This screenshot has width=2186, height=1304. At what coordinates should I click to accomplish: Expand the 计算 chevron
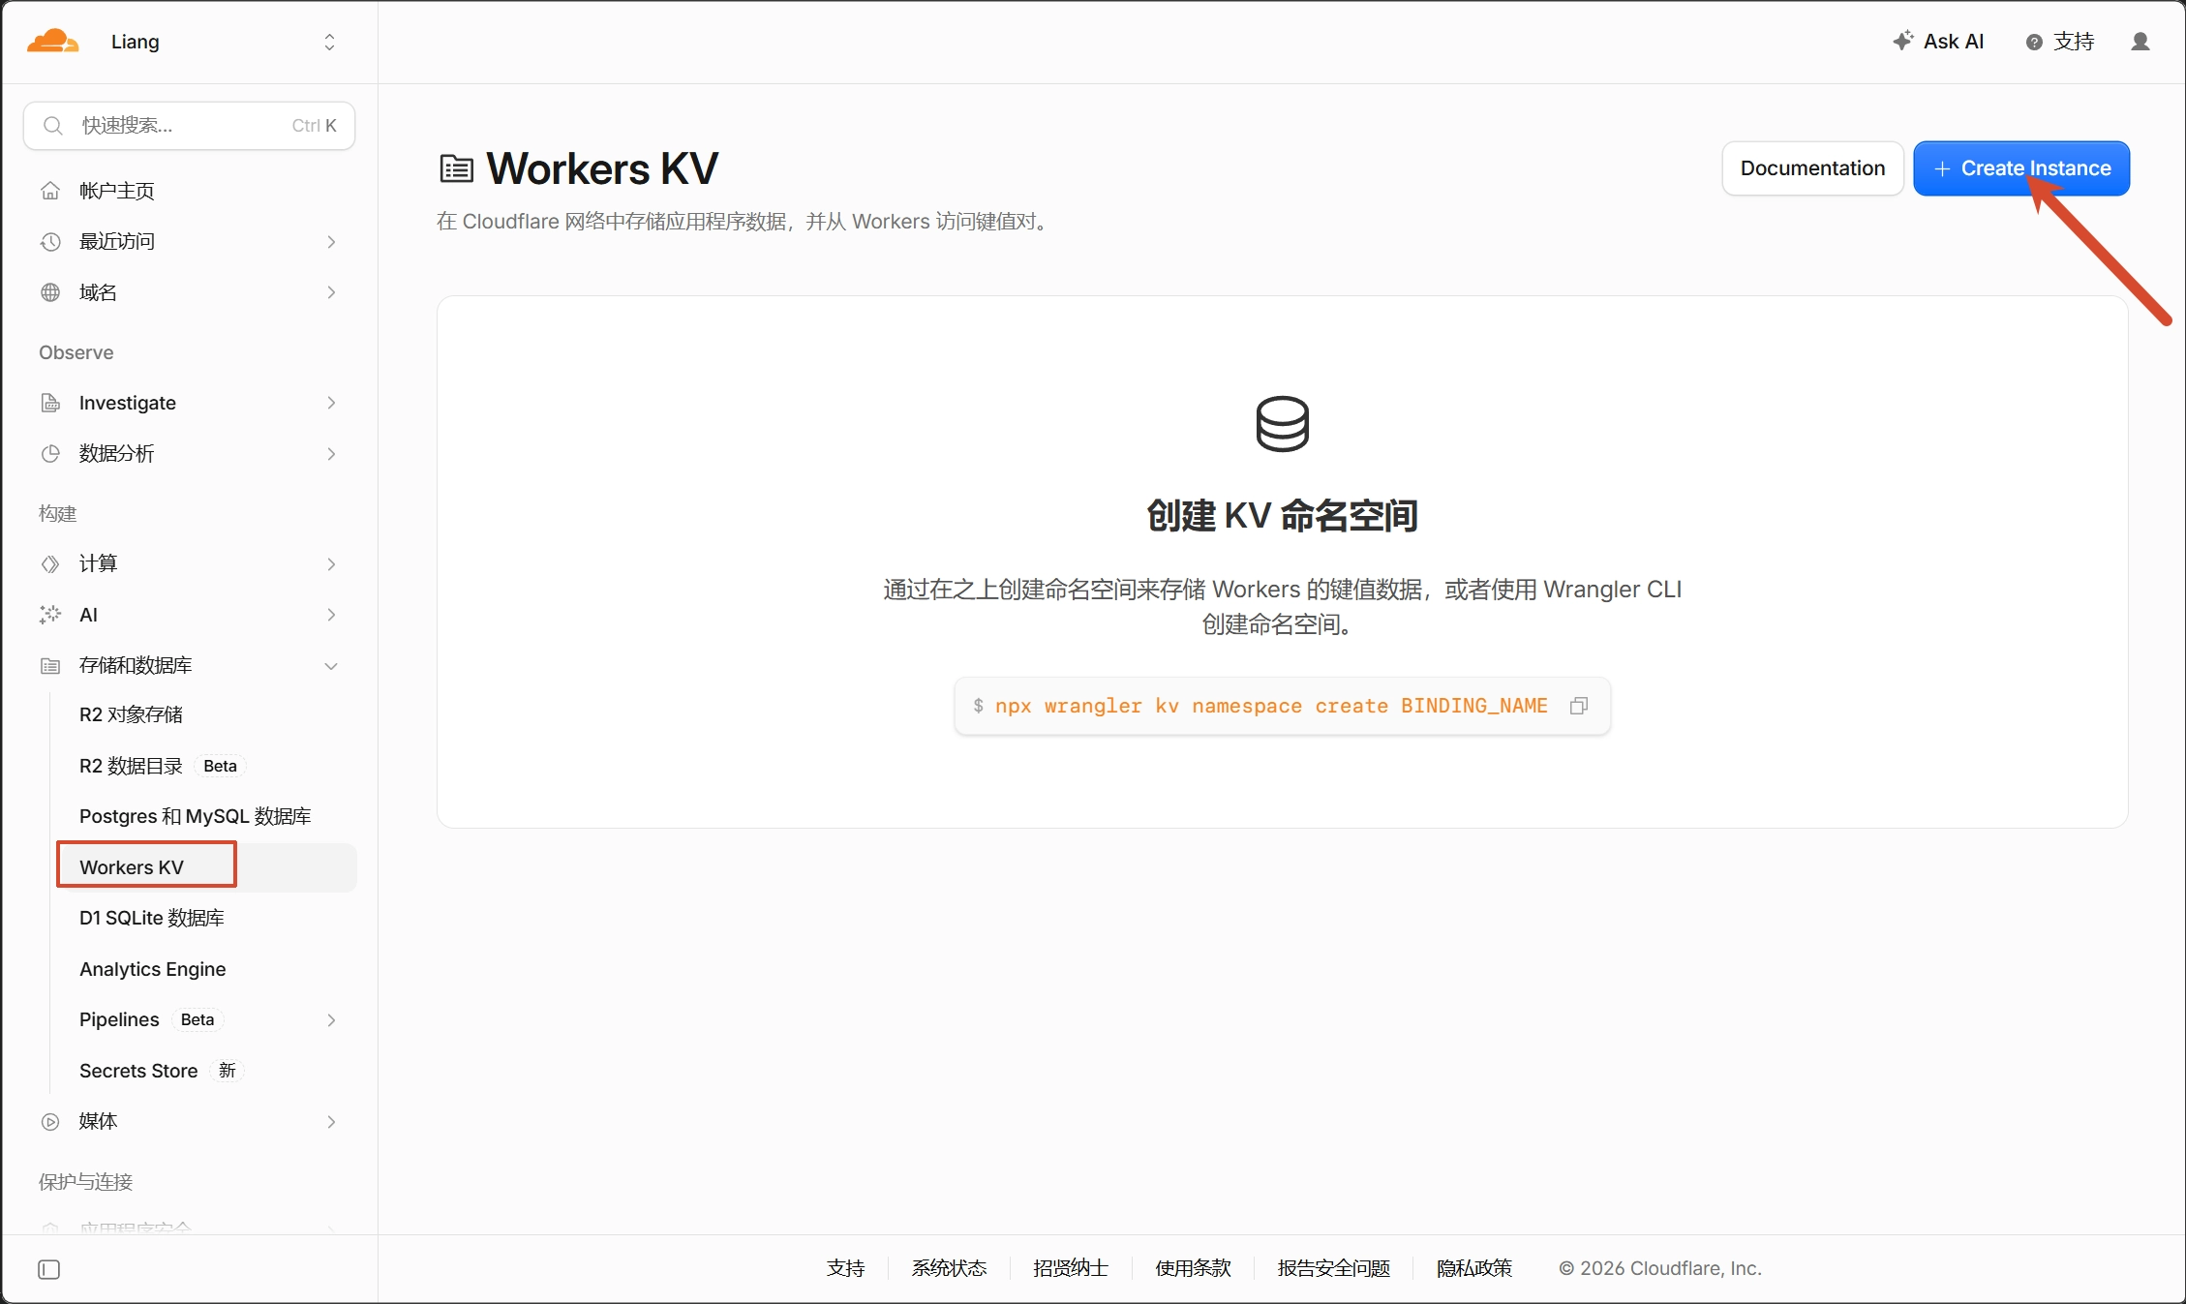pyautogui.click(x=331, y=563)
